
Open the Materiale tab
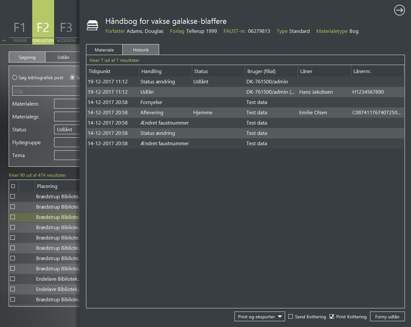104,50
